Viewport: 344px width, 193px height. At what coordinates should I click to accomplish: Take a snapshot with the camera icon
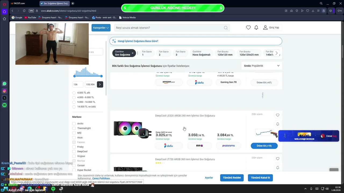tap(292, 11)
